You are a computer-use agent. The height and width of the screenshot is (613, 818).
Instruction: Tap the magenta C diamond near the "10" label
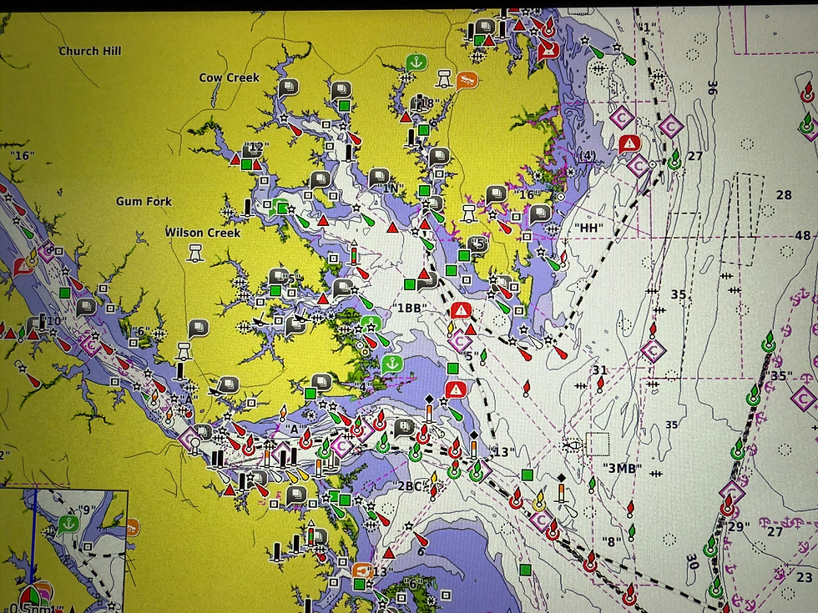91,344
